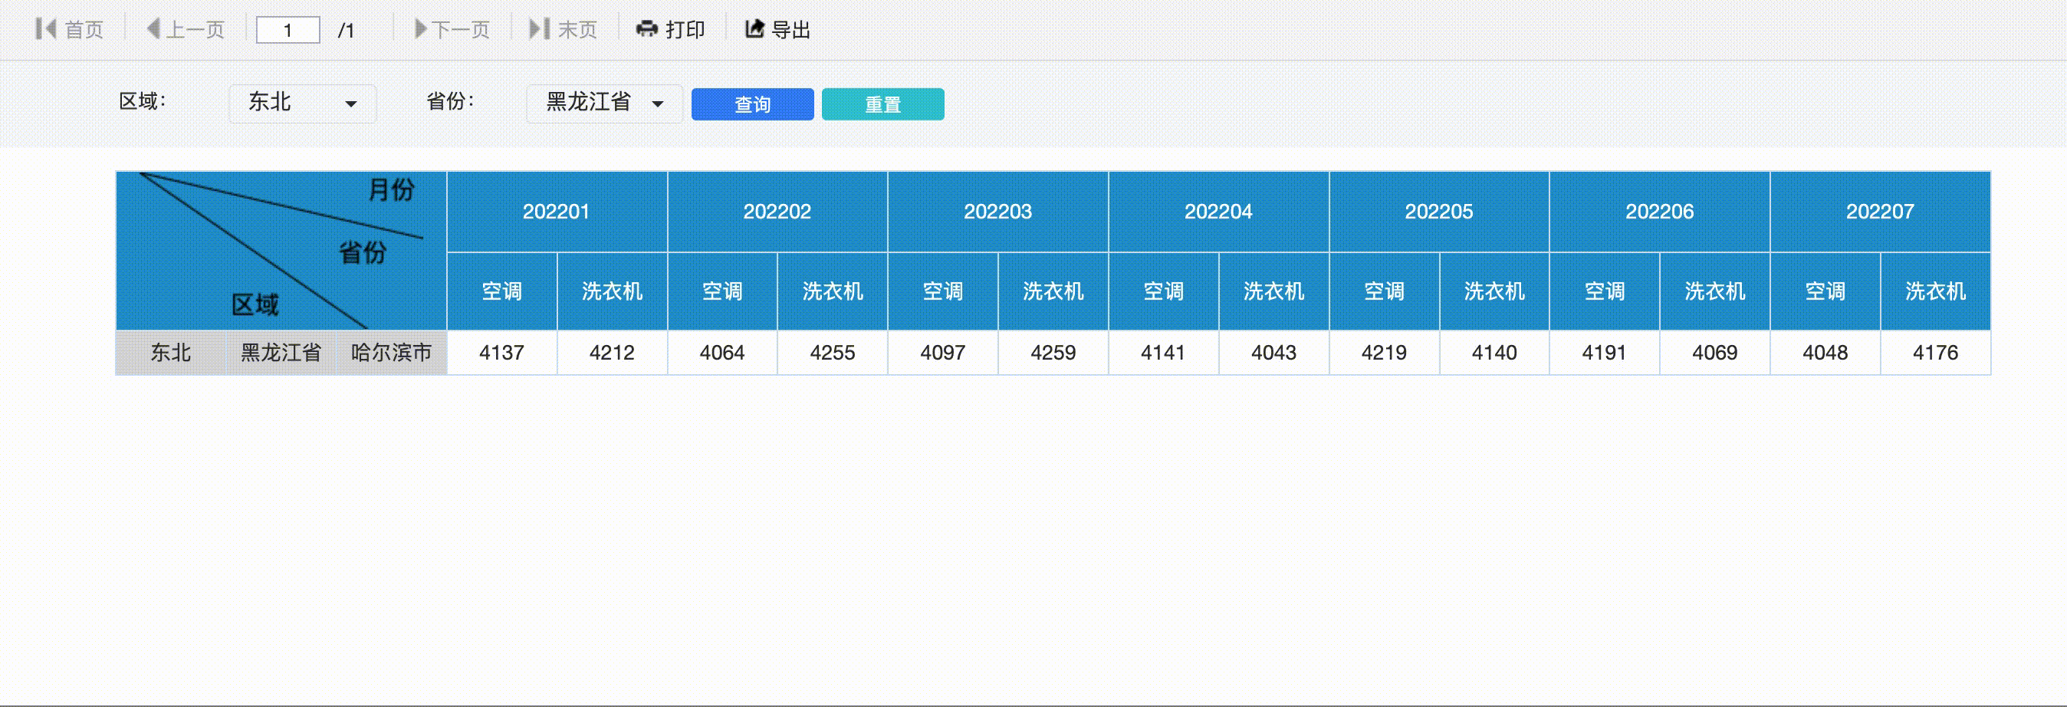The width and height of the screenshot is (2067, 707).
Task: Select cell value 4176
Action: pos(1935,352)
